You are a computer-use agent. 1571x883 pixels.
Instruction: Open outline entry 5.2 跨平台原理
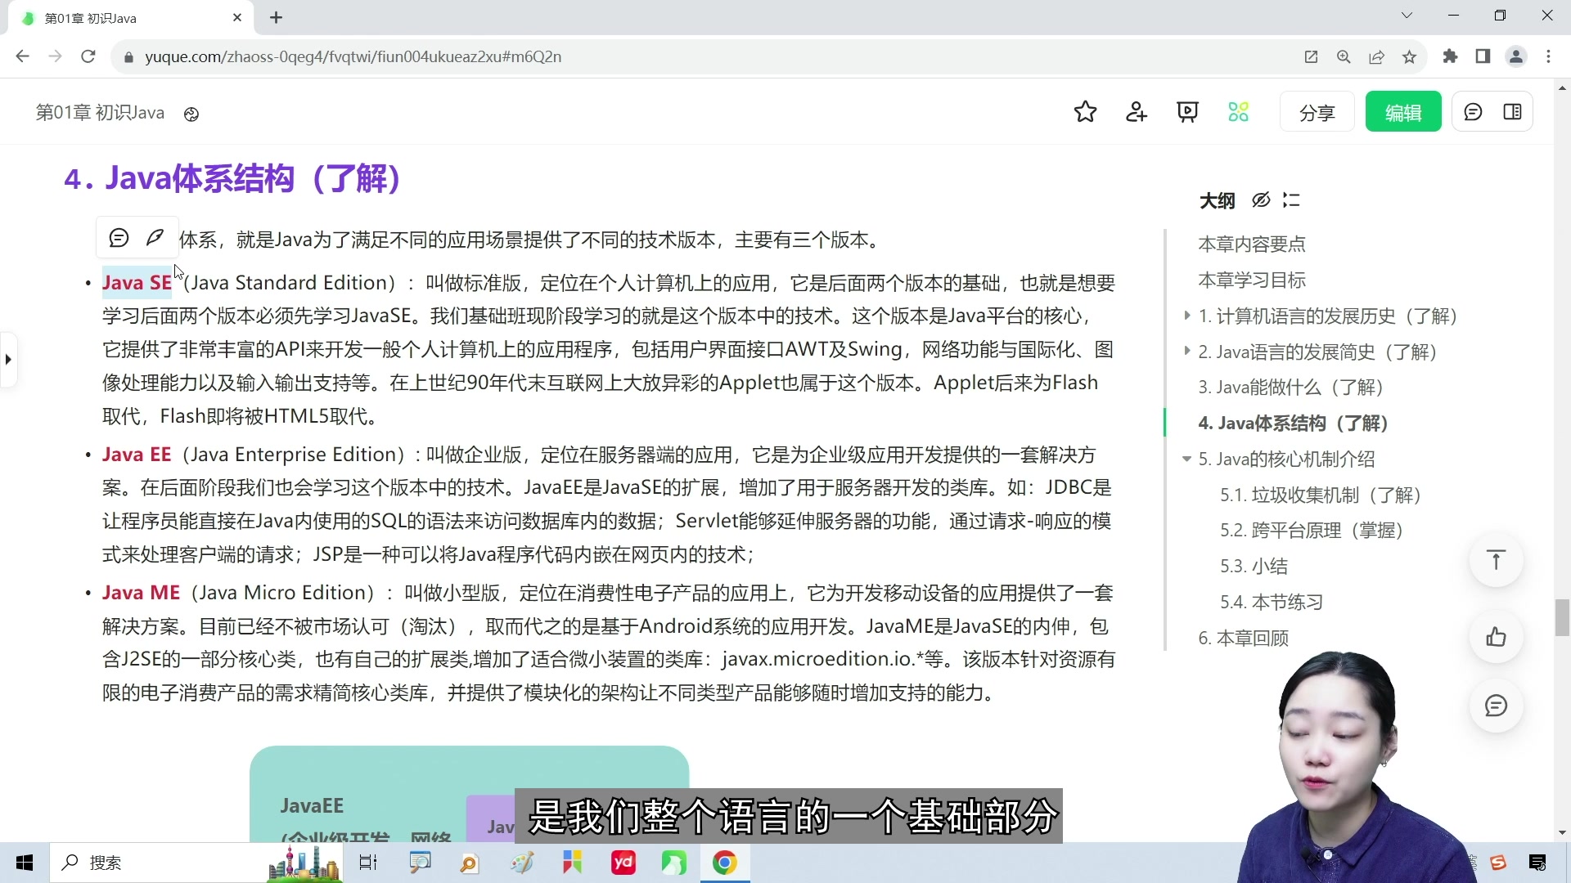1310,530
